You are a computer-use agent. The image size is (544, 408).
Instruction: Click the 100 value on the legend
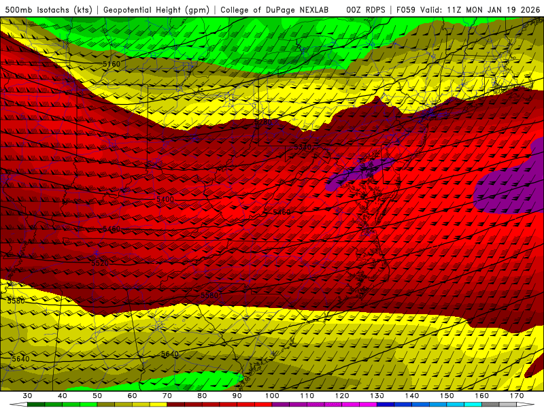pos(272,396)
